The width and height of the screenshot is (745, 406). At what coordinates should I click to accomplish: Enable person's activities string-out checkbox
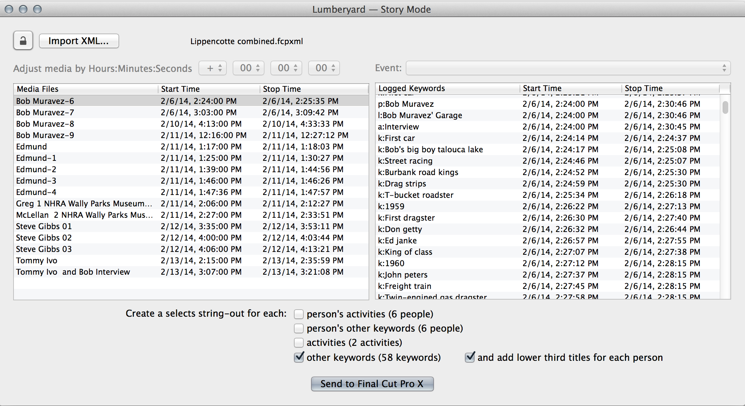(x=299, y=314)
